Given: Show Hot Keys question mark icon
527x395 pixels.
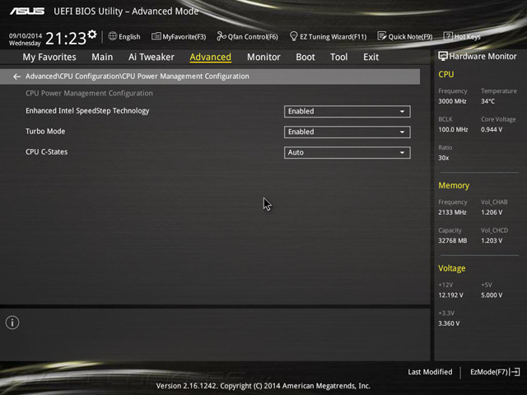Looking at the screenshot, I should click(x=448, y=36).
